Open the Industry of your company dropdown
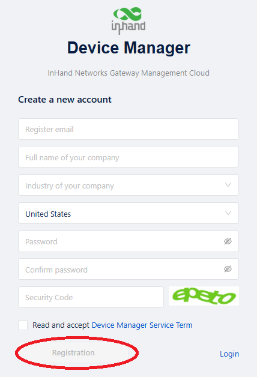Image resolution: width=257 pixels, height=377 pixels. (128, 185)
